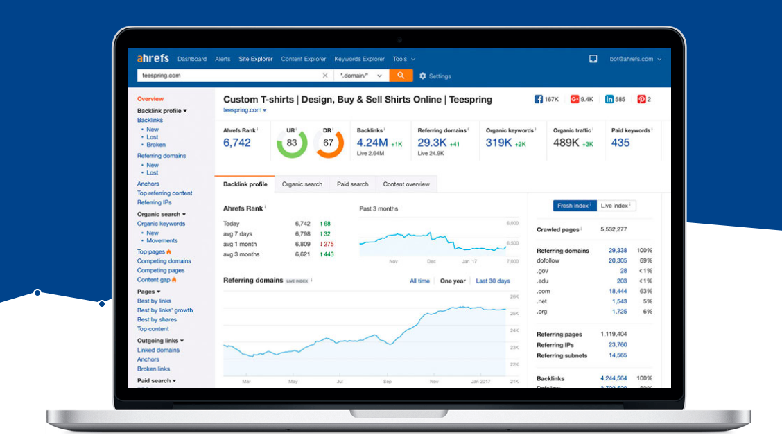Open Settings gear icon
Image resolution: width=782 pixels, height=435 pixels.
click(423, 76)
